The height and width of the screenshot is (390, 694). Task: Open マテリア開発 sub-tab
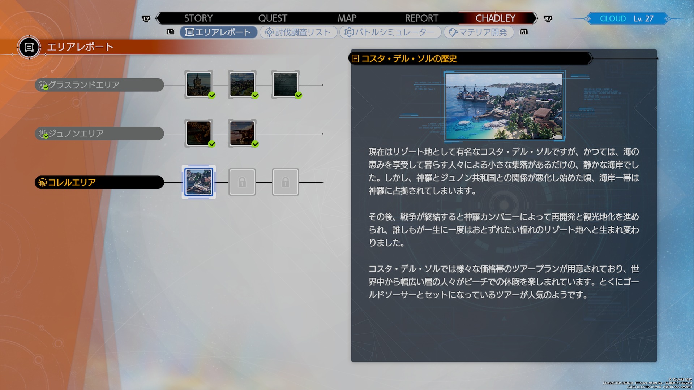pos(479,32)
